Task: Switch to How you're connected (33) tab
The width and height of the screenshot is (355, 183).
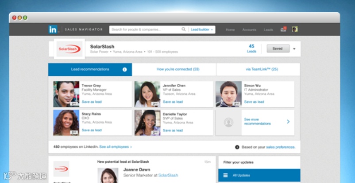Action: click(x=174, y=69)
